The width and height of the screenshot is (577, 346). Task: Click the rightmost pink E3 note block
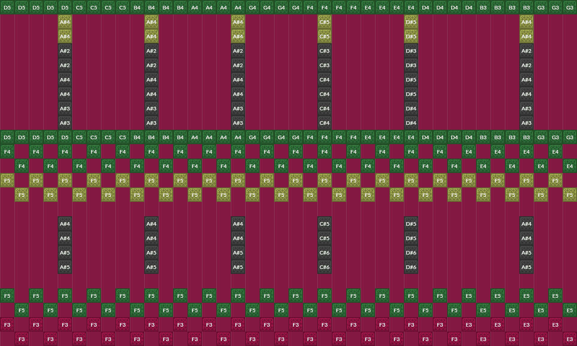point(570,339)
